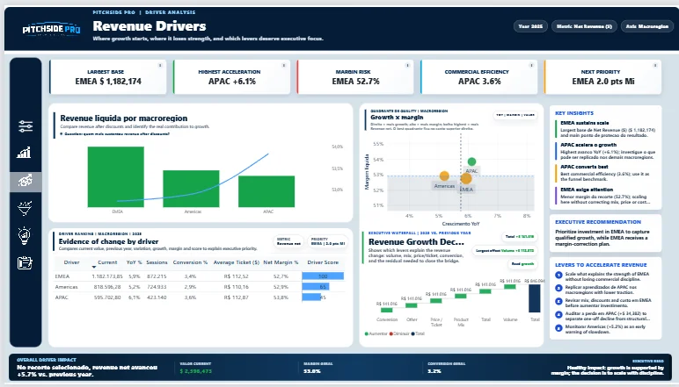
Task: Open the lightbulb insights icon in sidebar
Action: tap(25, 235)
